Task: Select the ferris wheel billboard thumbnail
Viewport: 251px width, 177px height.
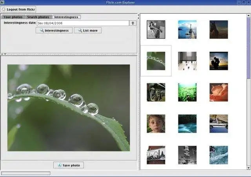Action: pos(156,155)
